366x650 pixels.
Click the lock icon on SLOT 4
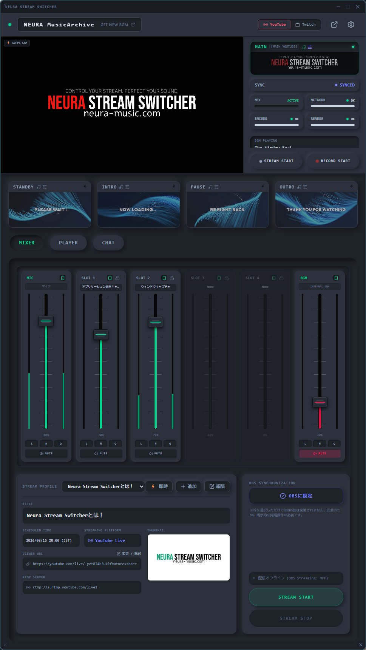(x=281, y=278)
